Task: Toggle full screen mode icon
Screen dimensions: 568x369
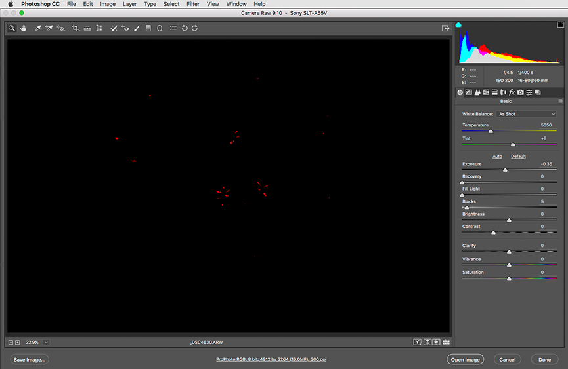Action: coord(446,28)
